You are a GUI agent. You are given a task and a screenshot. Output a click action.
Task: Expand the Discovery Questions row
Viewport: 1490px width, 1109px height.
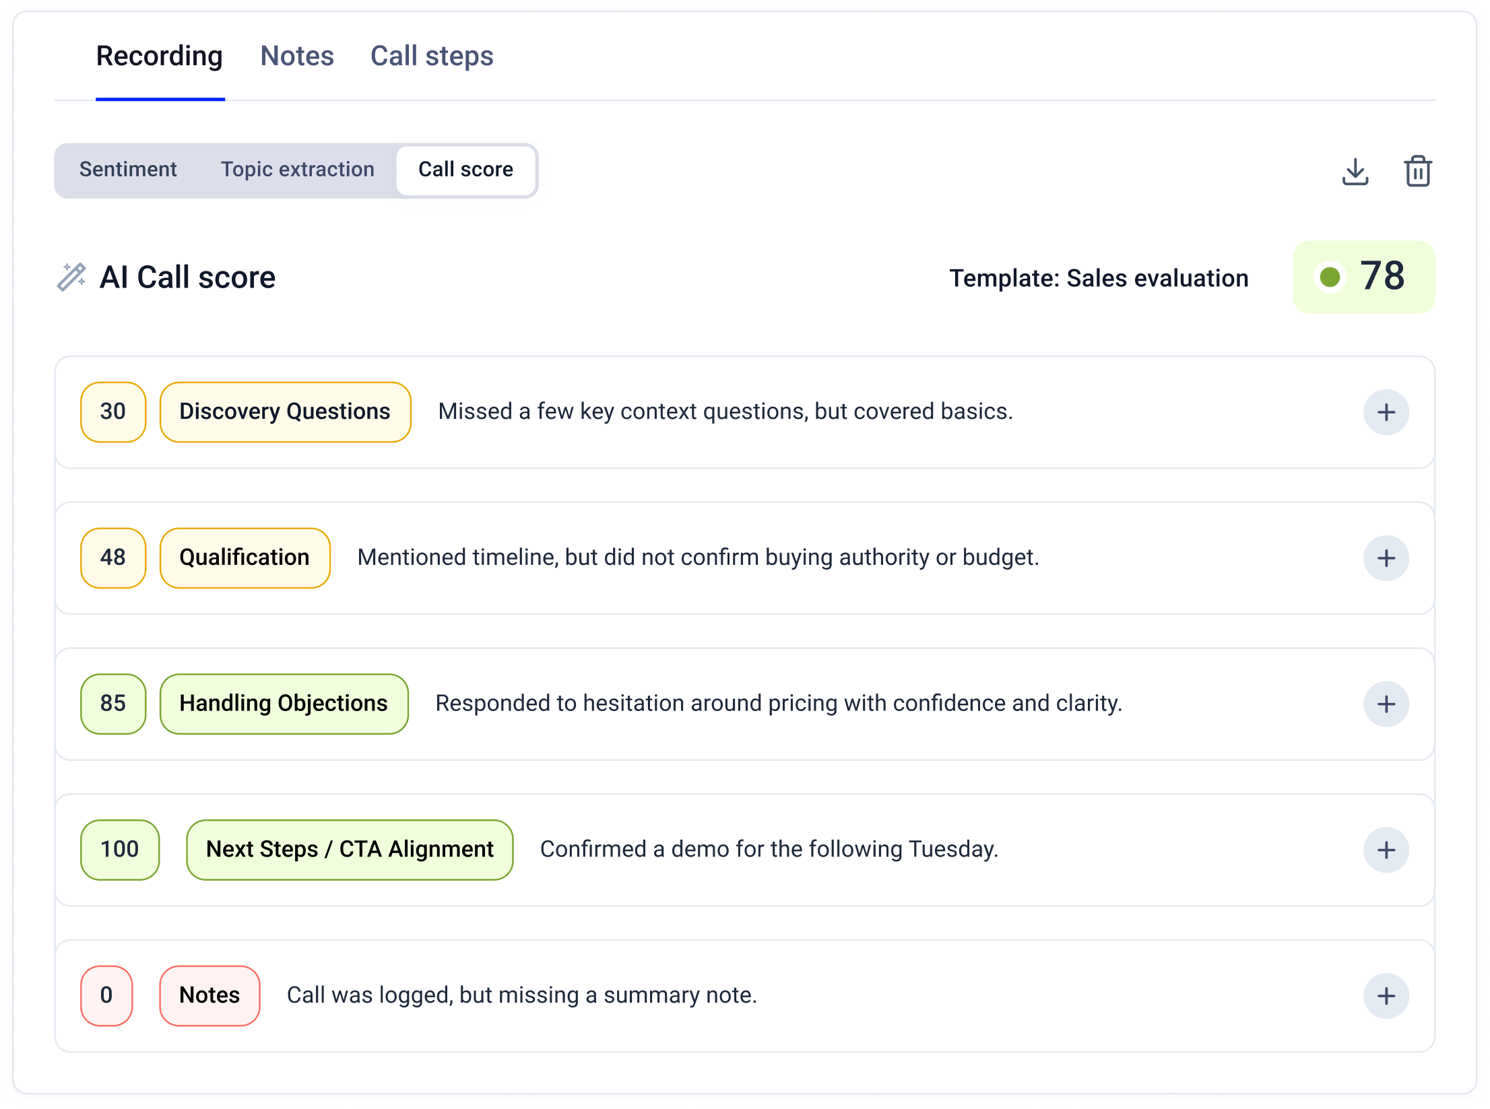click(1386, 412)
